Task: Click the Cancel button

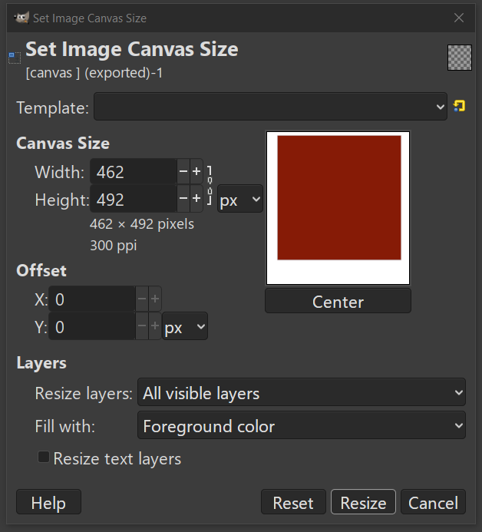Action: [x=433, y=502]
